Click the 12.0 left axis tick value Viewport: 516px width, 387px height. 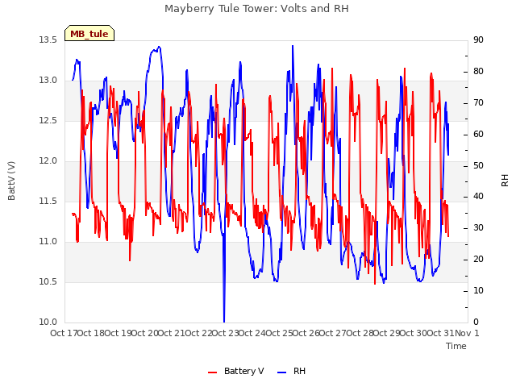(48, 161)
